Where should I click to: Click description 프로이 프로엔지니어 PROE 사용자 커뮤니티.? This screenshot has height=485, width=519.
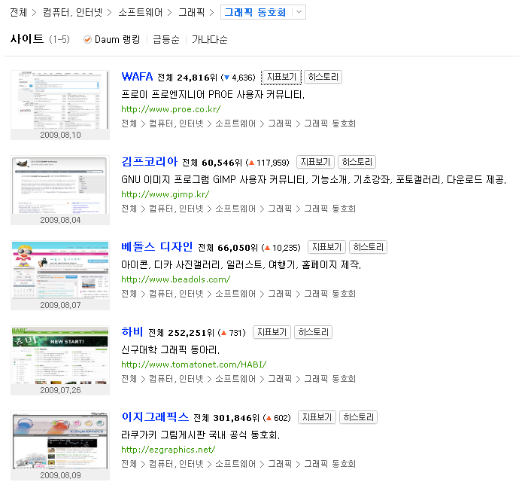(213, 94)
